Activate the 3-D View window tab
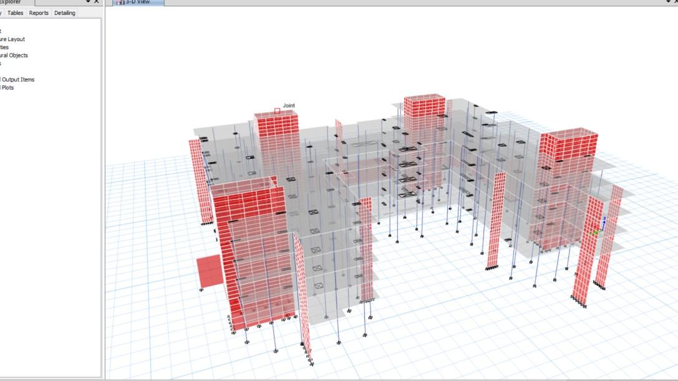The height and width of the screenshot is (381, 678). click(138, 2)
